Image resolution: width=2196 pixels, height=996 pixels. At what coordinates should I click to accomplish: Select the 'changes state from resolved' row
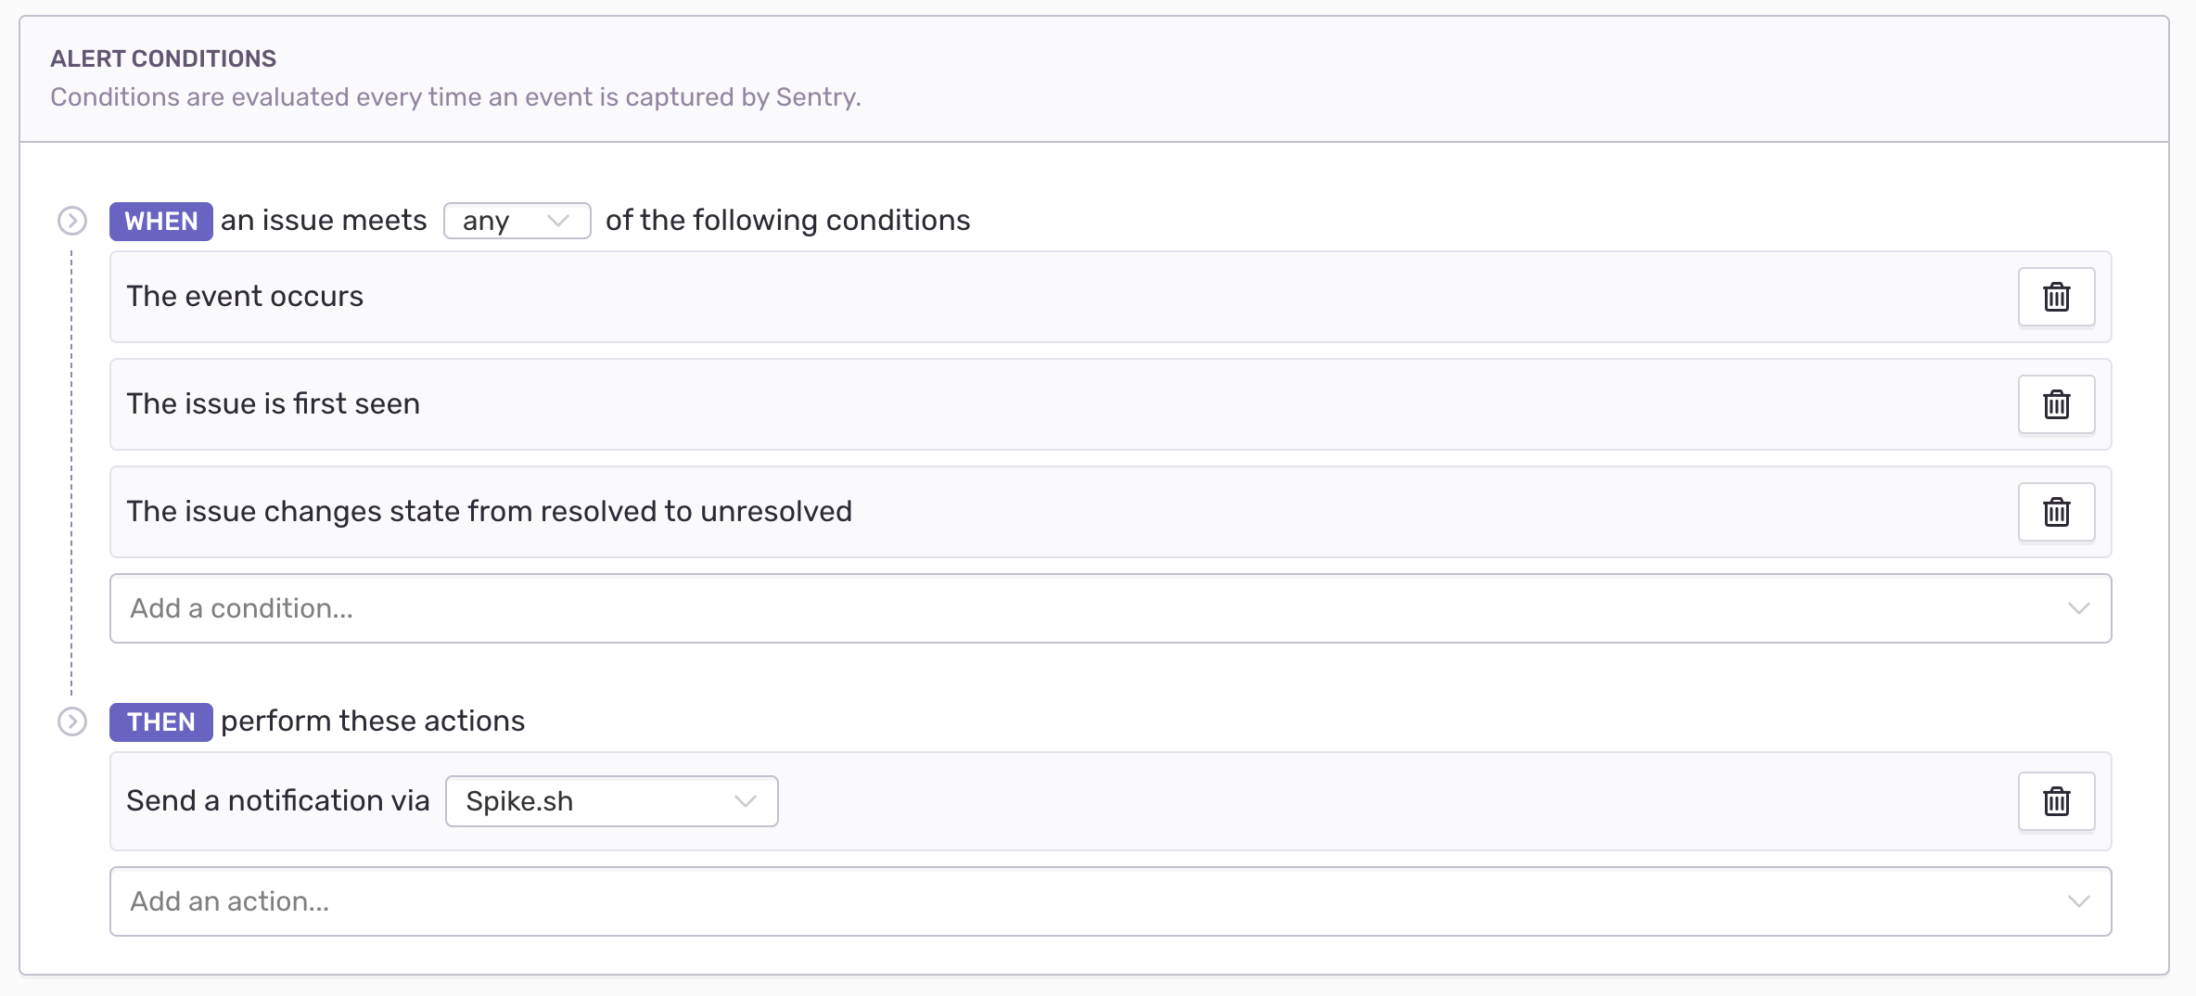[1111, 512]
